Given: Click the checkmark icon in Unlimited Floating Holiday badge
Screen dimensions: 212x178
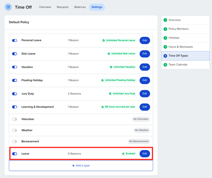Looking at the screenshot, I should [x=103, y=80].
